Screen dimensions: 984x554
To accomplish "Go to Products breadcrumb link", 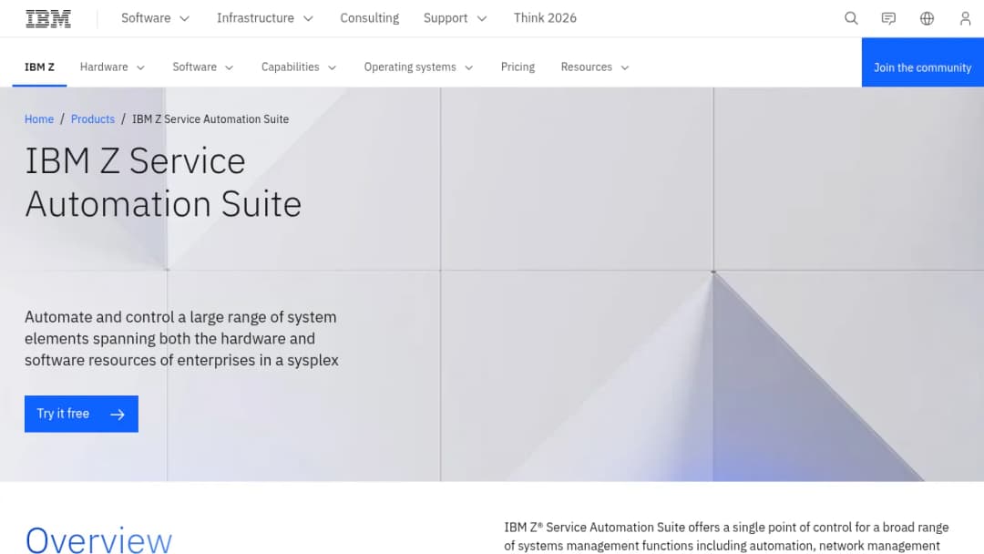I will coord(93,119).
